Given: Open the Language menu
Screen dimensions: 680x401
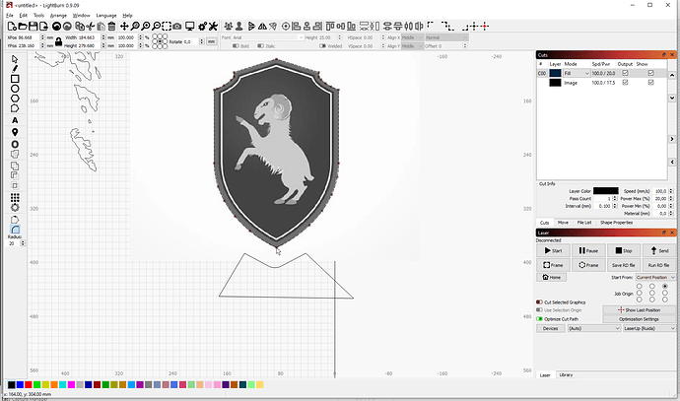Looking at the screenshot, I should [x=106, y=15].
